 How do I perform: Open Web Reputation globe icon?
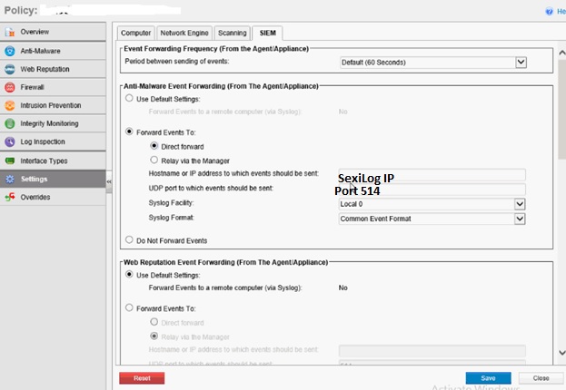pyautogui.click(x=10, y=69)
